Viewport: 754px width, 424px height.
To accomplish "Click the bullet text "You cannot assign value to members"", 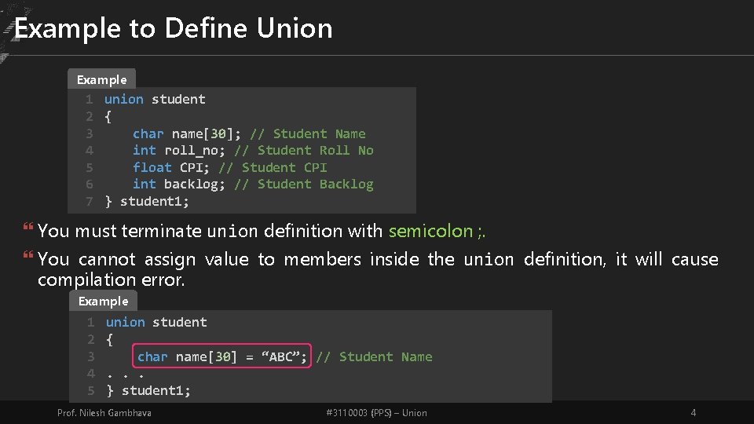I will pyautogui.click(x=199, y=260).
